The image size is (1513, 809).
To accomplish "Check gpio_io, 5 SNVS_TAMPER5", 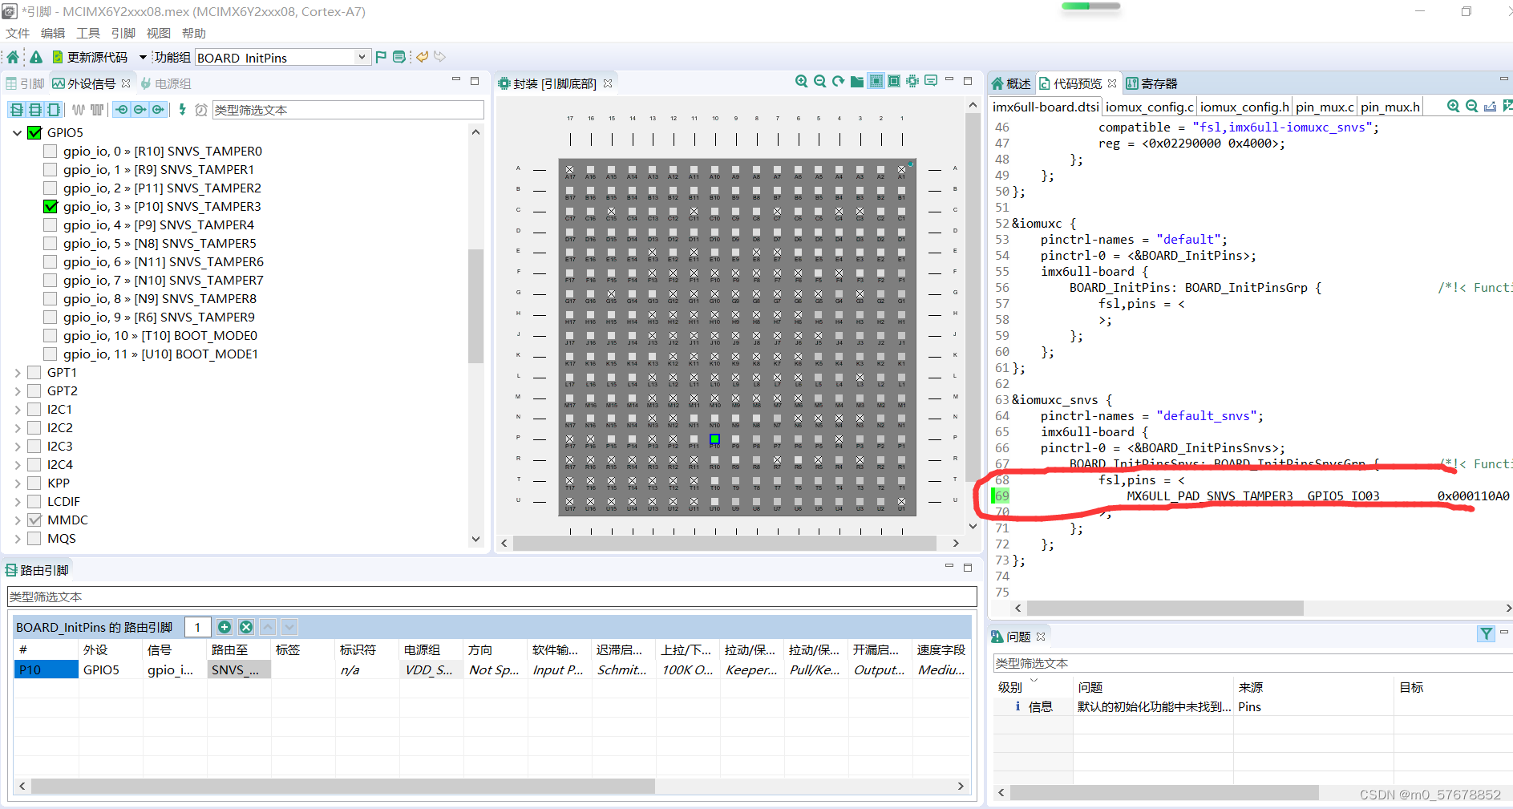I will point(50,243).
